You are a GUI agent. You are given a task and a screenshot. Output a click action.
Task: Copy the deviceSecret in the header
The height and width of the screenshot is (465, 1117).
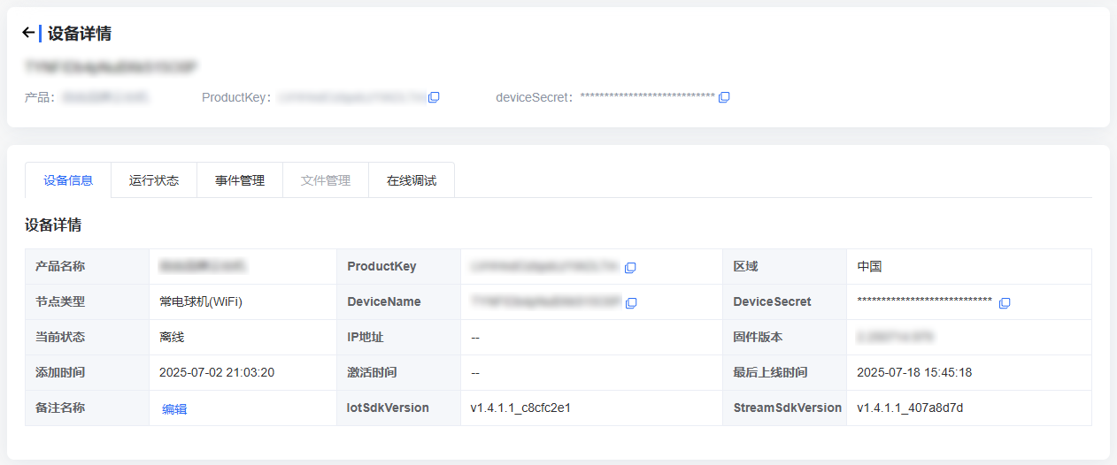(724, 97)
